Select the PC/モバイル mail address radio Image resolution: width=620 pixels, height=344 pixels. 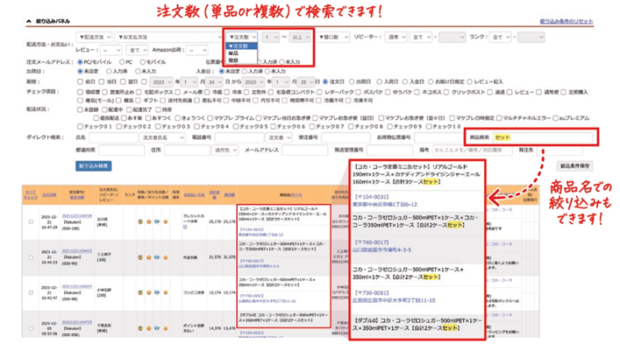[x=81, y=62]
